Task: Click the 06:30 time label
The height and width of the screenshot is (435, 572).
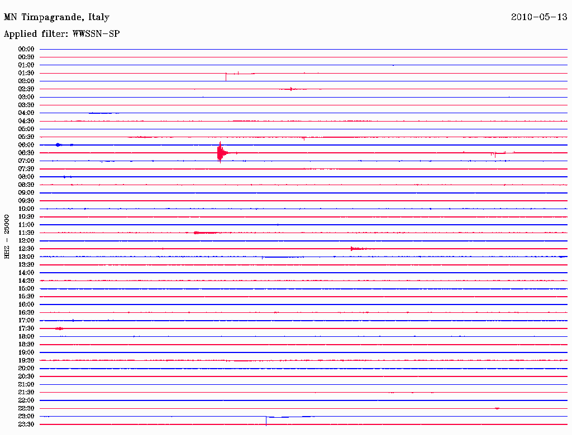Action: click(x=26, y=153)
